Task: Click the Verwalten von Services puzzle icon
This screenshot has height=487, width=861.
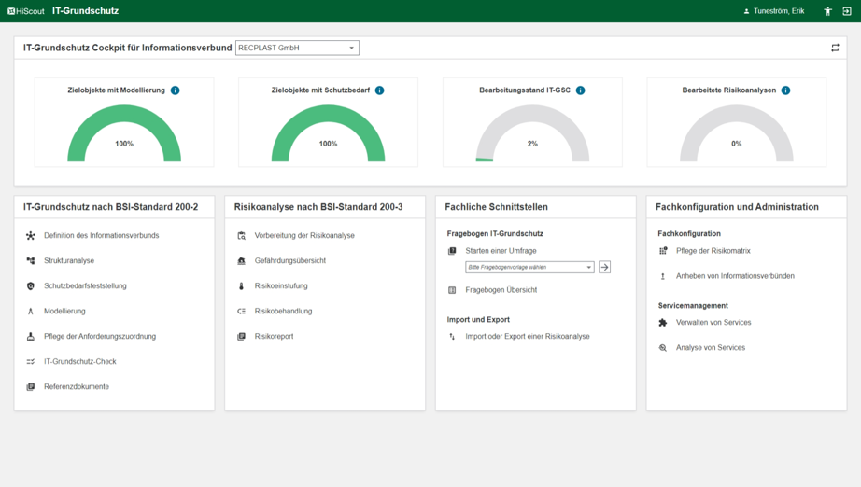Action: tap(663, 323)
